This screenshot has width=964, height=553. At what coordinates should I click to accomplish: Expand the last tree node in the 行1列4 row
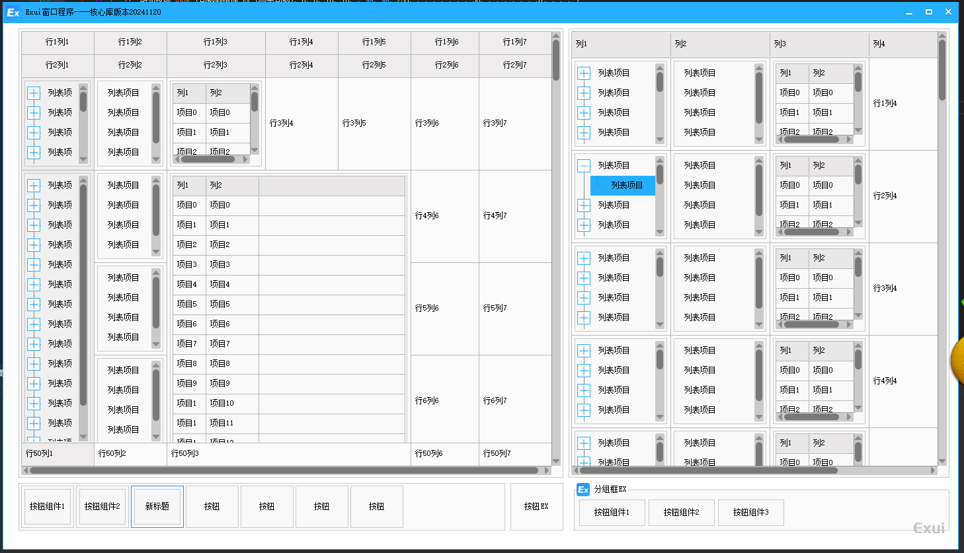pyautogui.click(x=584, y=133)
